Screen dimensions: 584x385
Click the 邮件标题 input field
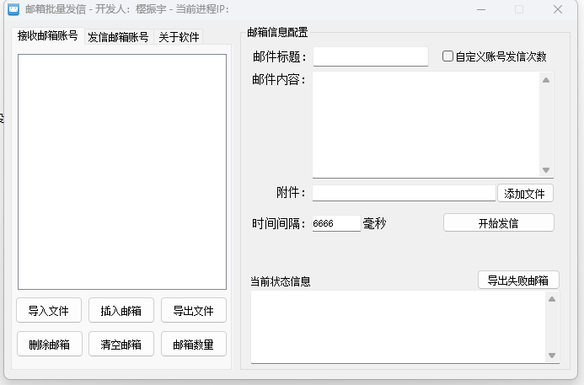tap(370, 56)
